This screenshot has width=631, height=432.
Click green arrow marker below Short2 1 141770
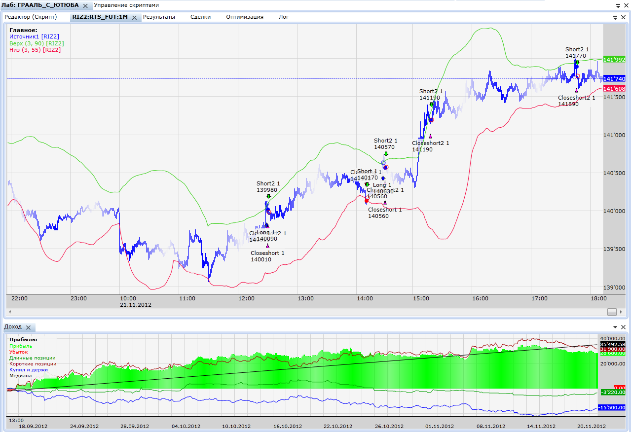click(x=577, y=63)
